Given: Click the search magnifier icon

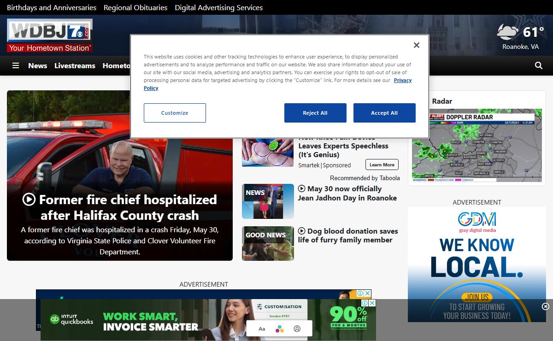Looking at the screenshot, I should click(539, 65).
